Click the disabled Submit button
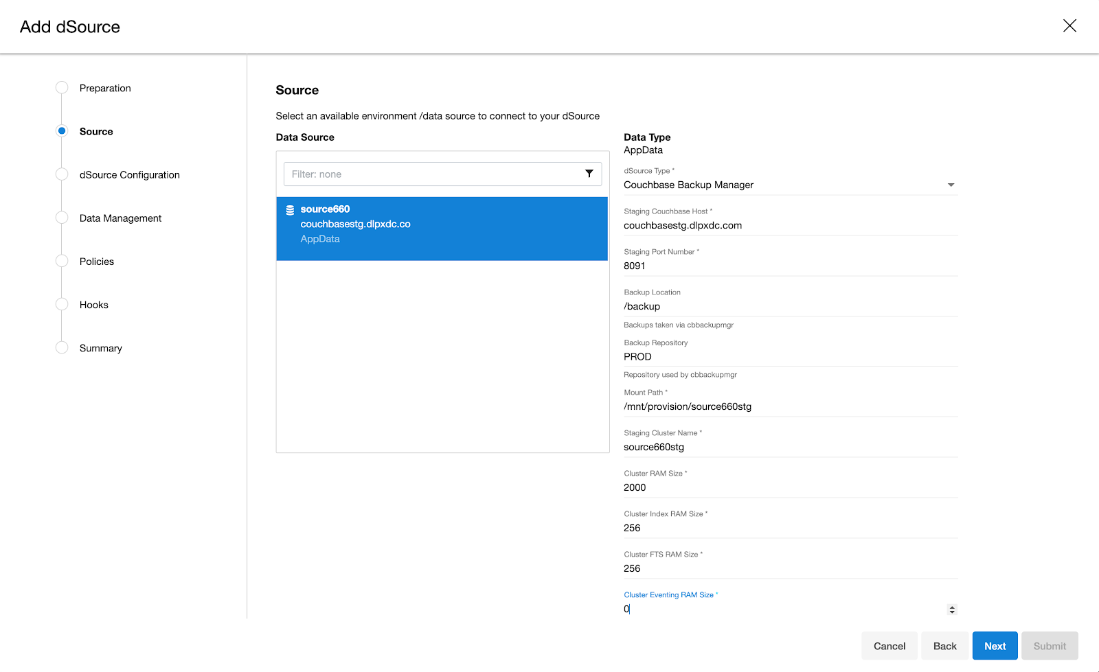This screenshot has height=672, width=1099. pyautogui.click(x=1050, y=645)
